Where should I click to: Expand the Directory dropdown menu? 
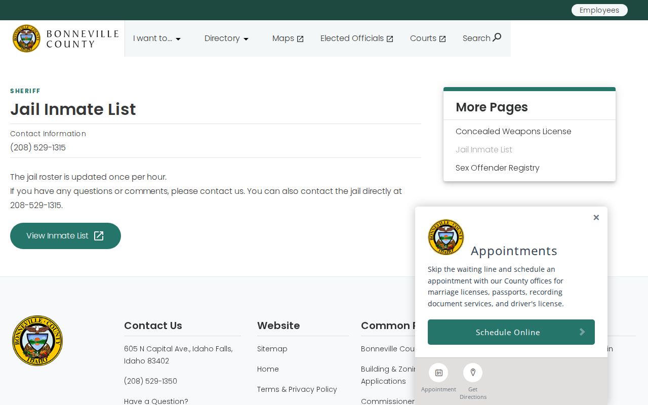226,38
